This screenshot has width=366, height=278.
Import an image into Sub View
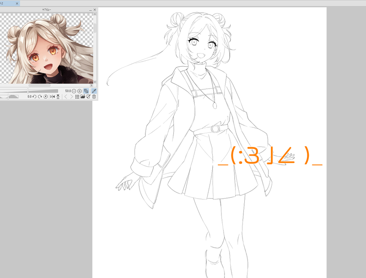(x=83, y=97)
